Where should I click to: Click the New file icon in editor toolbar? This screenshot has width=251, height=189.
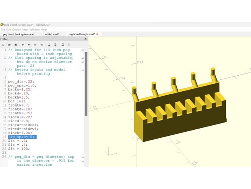tap(3, 45)
